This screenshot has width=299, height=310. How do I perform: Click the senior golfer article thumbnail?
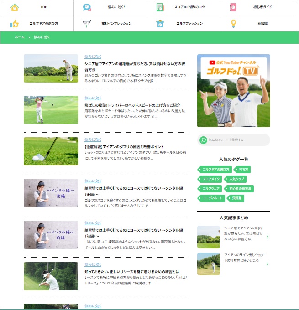click(x=51, y=68)
